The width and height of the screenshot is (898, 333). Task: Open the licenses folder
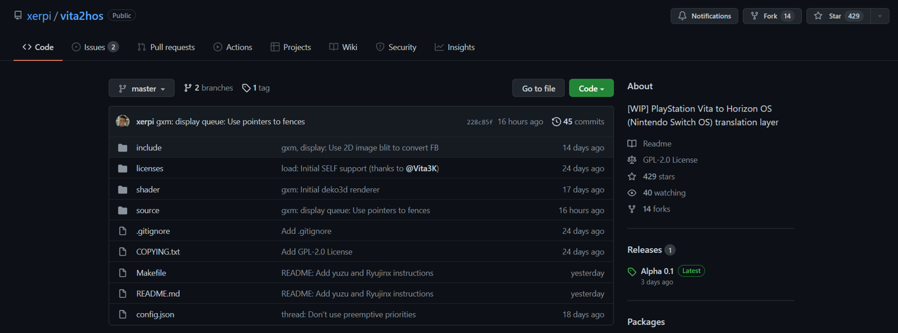(x=150, y=168)
